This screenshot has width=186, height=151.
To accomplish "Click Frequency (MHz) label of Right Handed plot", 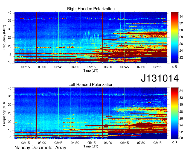I will pyautogui.click(x=4, y=37).
